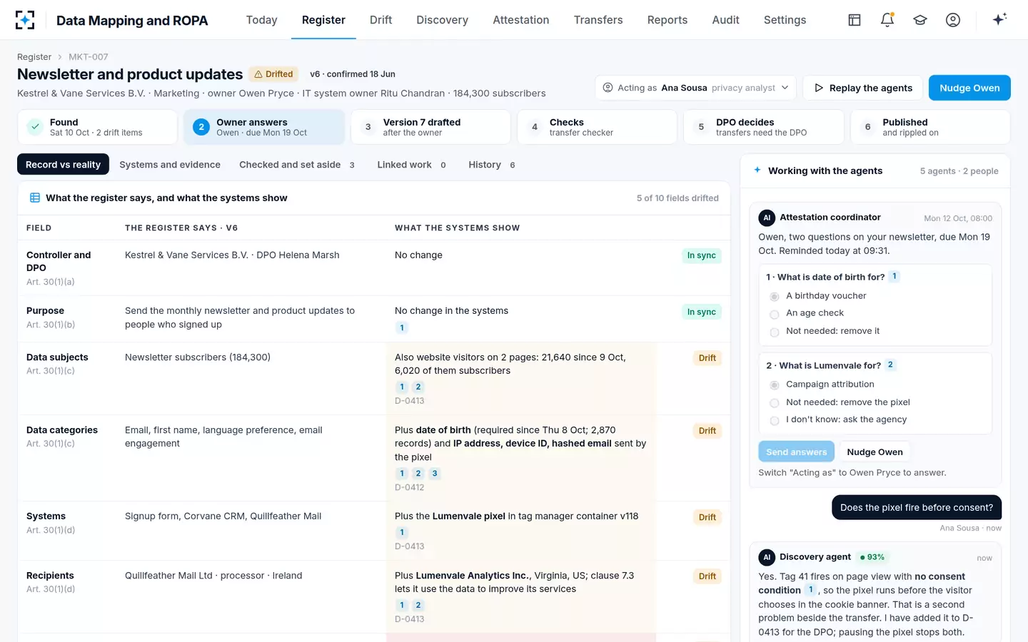Select the 'Version 7 drafted' step card

click(430, 127)
